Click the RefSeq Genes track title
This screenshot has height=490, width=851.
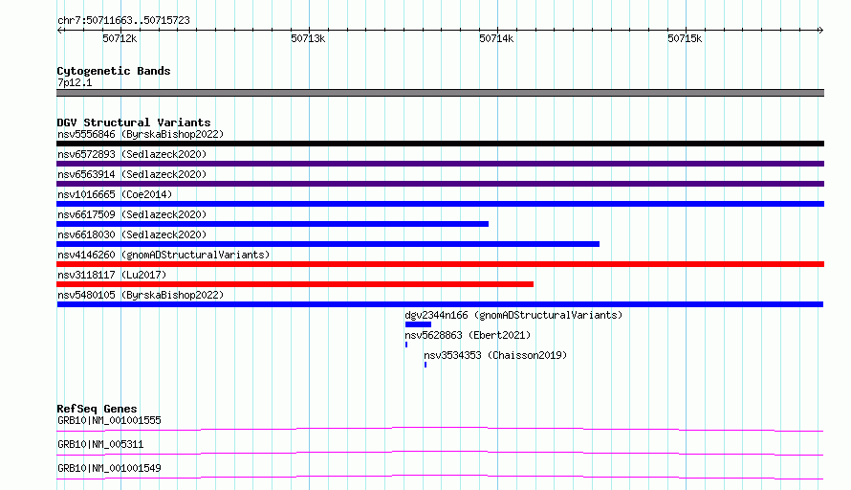(97, 409)
